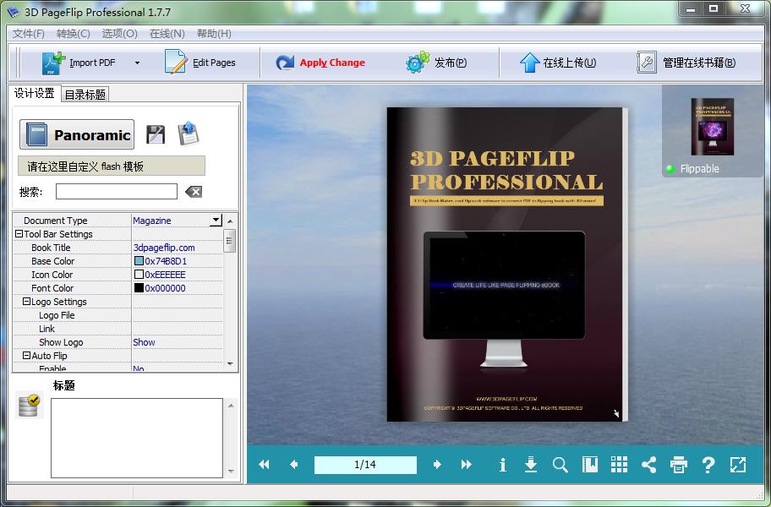Go to the previous page
771x507 pixels.
coord(293,464)
